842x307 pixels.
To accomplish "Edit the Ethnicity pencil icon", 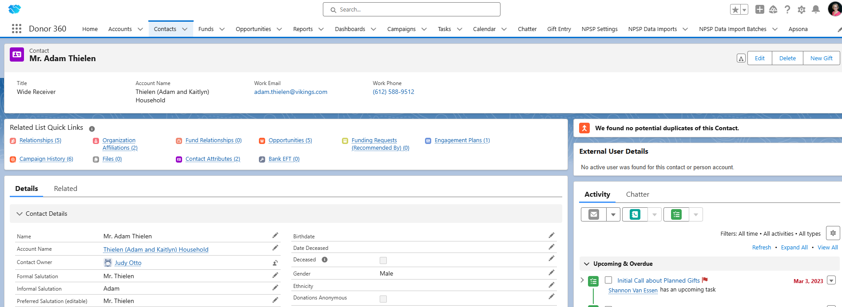I will click(x=552, y=285).
